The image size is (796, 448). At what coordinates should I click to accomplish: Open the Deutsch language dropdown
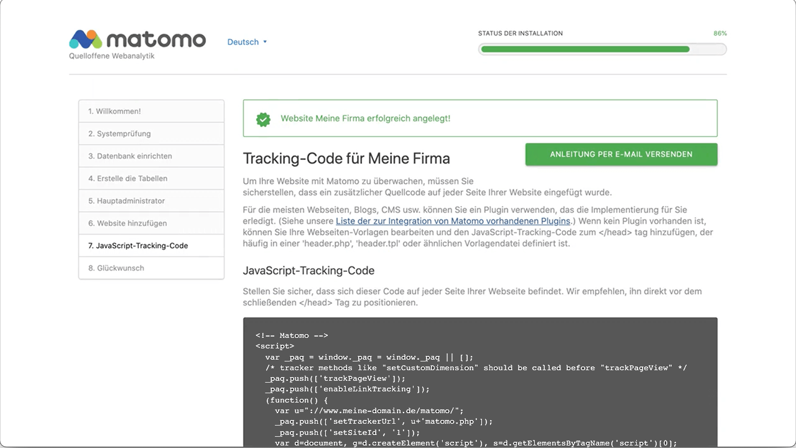[247, 42]
